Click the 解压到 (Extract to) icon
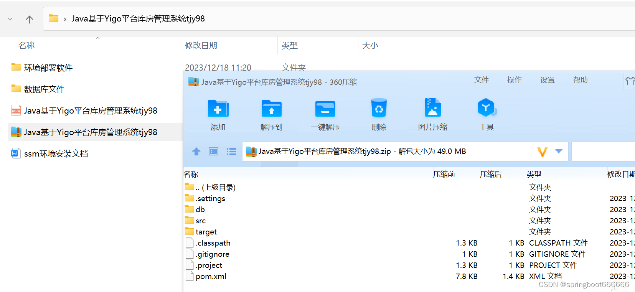The height and width of the screenshot is (292, 635). click(272, 109)
